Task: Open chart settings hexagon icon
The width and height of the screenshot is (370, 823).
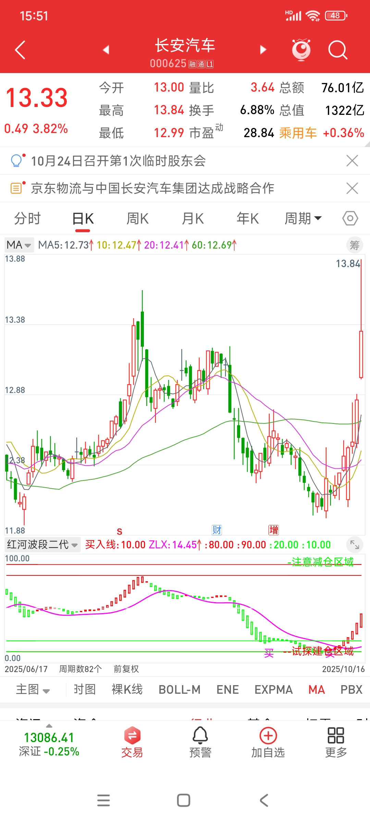Action: (350, 218)
